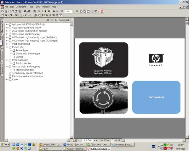The width and height of the screenshot is (189, 151).
Task: Collapse Service tools and supplies bookmark
Action: coord(7,67)
